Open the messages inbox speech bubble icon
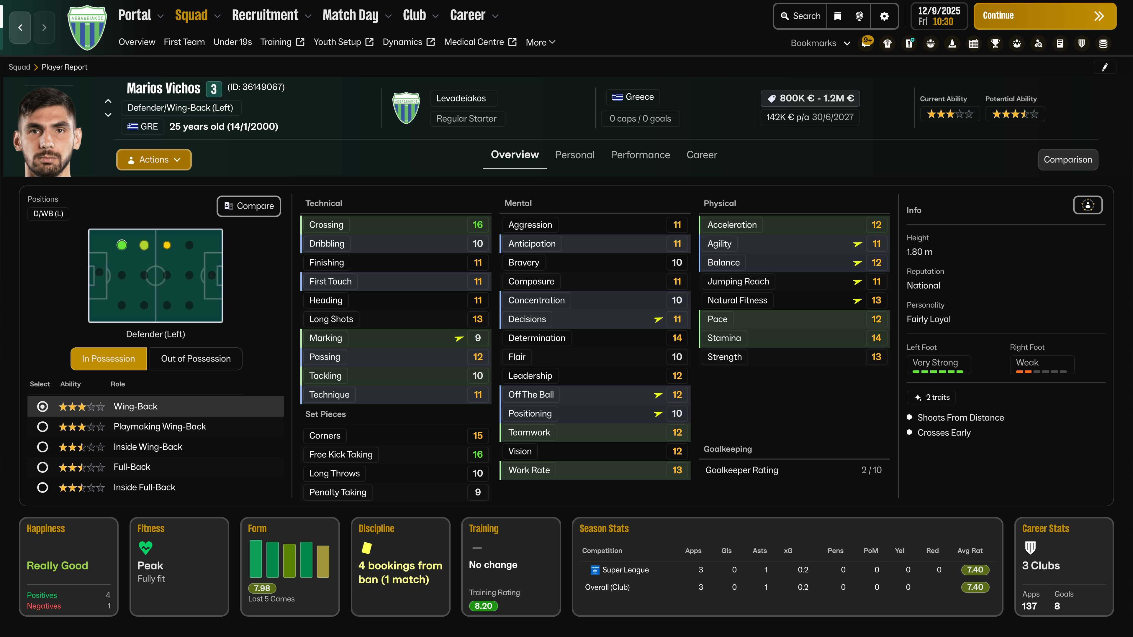 point(866,43)
